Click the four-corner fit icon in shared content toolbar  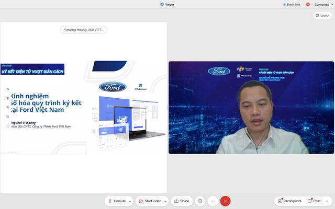pos(8,126)
